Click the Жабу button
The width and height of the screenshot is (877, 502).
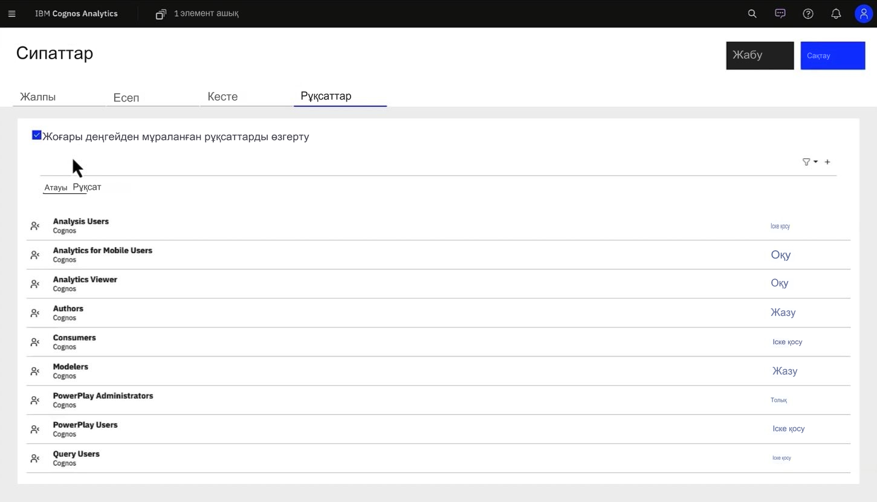click(x=760, y=56)
